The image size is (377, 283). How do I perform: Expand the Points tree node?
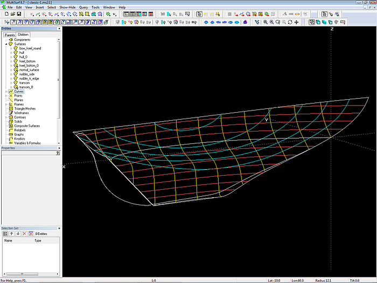click(x=6, y=96)
